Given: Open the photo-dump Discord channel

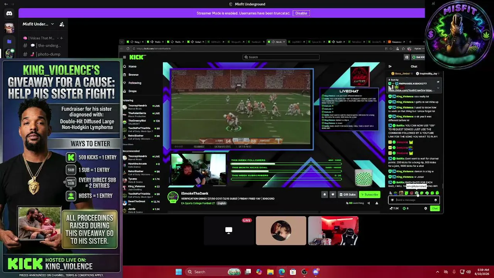Looking at the screenshot, I should coord(42,54).
